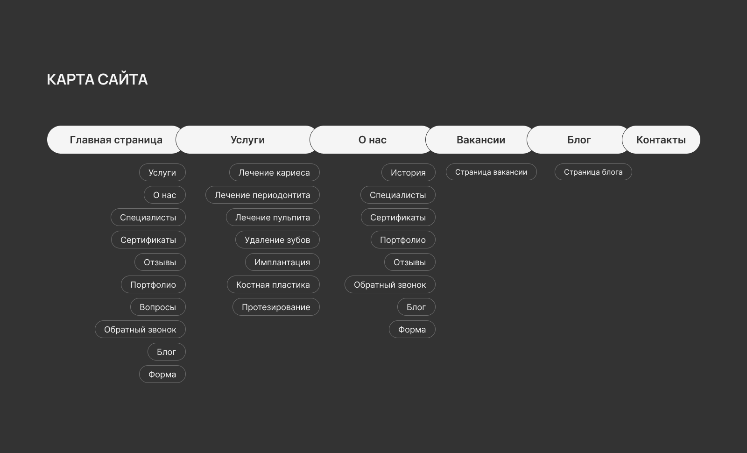Open История under О нас

point(408,172)
